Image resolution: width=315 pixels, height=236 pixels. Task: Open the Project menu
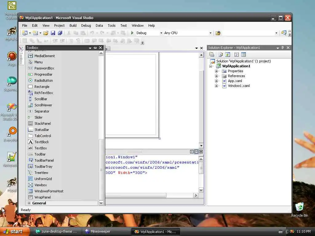click(x=59, y=26)
